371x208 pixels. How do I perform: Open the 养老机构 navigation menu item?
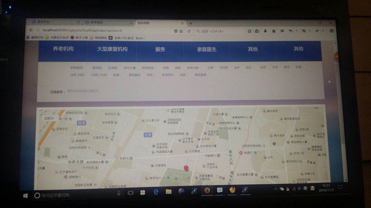[63, 49]
